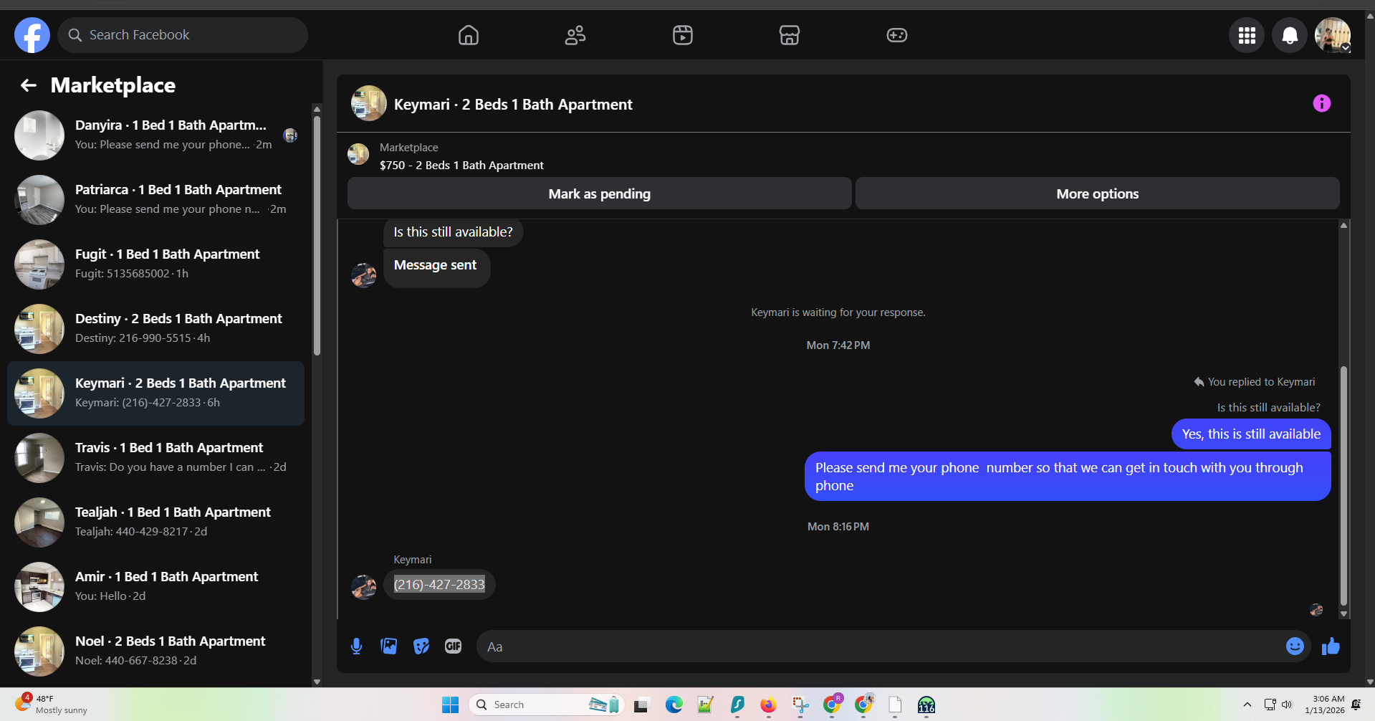Image resolution: width=1375 pixels, height=721 pixels.
Task: Open Tealjah 1 Bed 1 Bath conversation
Action: coord(156,522)
